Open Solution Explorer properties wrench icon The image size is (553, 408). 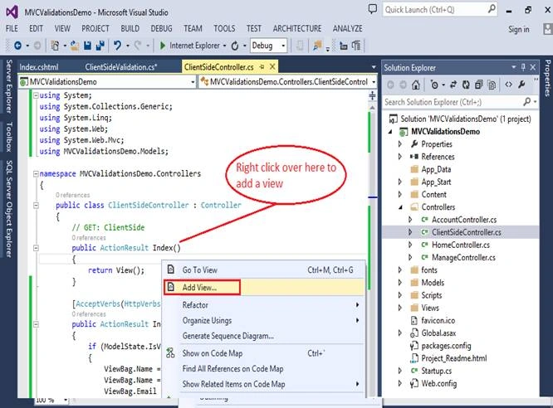pyautogui.click(x=521, y=85)
